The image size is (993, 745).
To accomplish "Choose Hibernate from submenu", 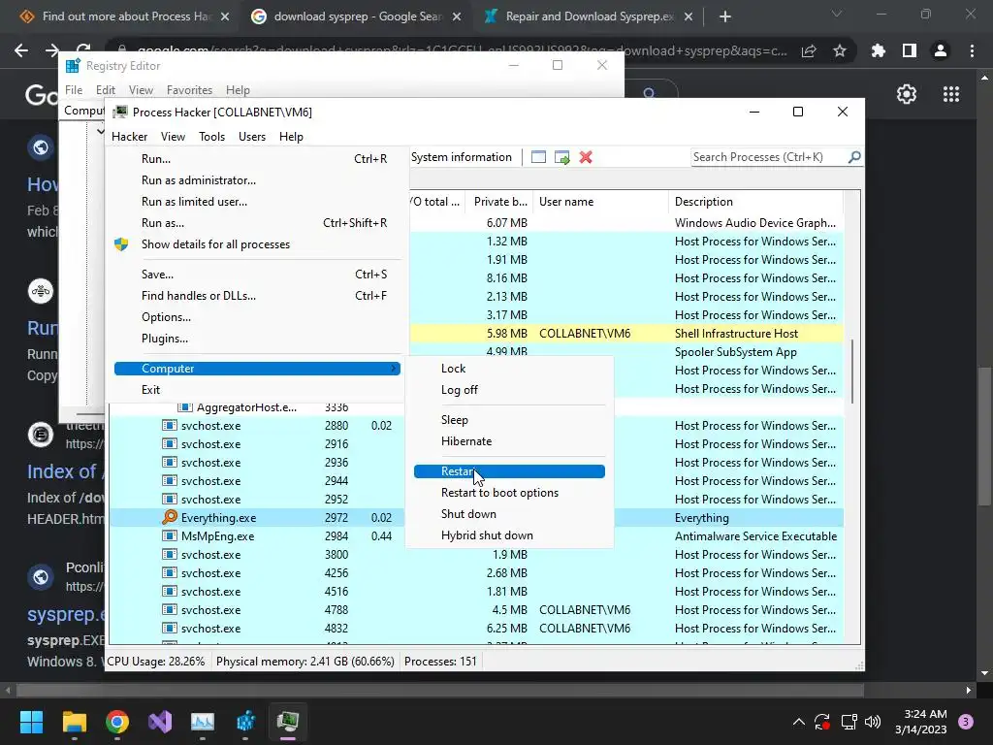I will [x=466, y=441].
